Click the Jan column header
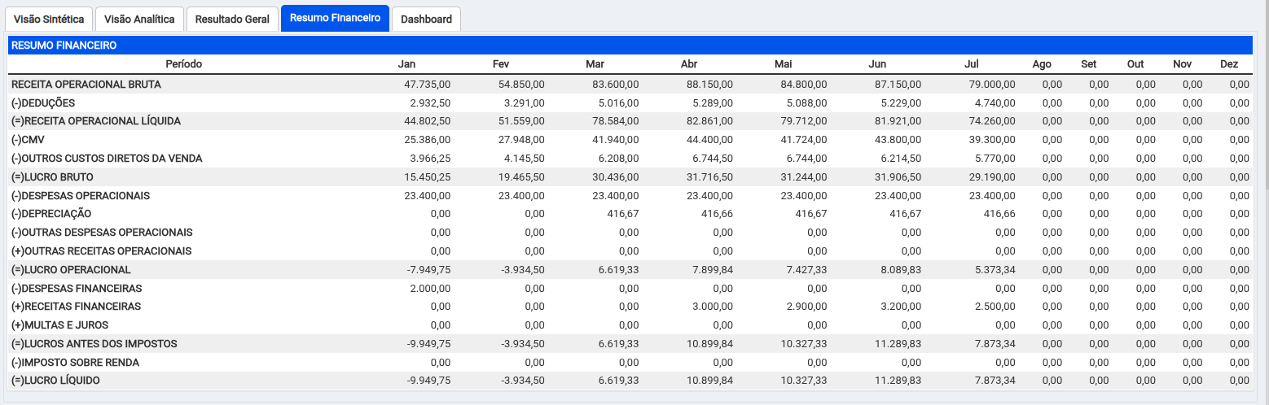The width and height of the screenshot is (1269, 405). point(406,64)
